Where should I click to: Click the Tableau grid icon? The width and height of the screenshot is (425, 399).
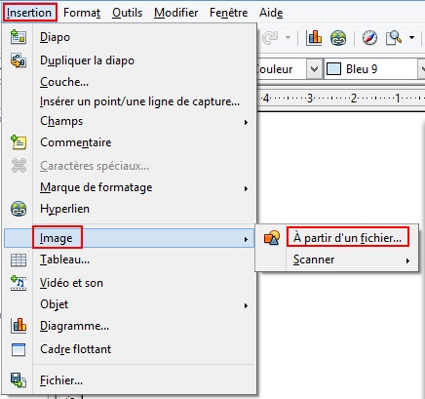(19, 260)
